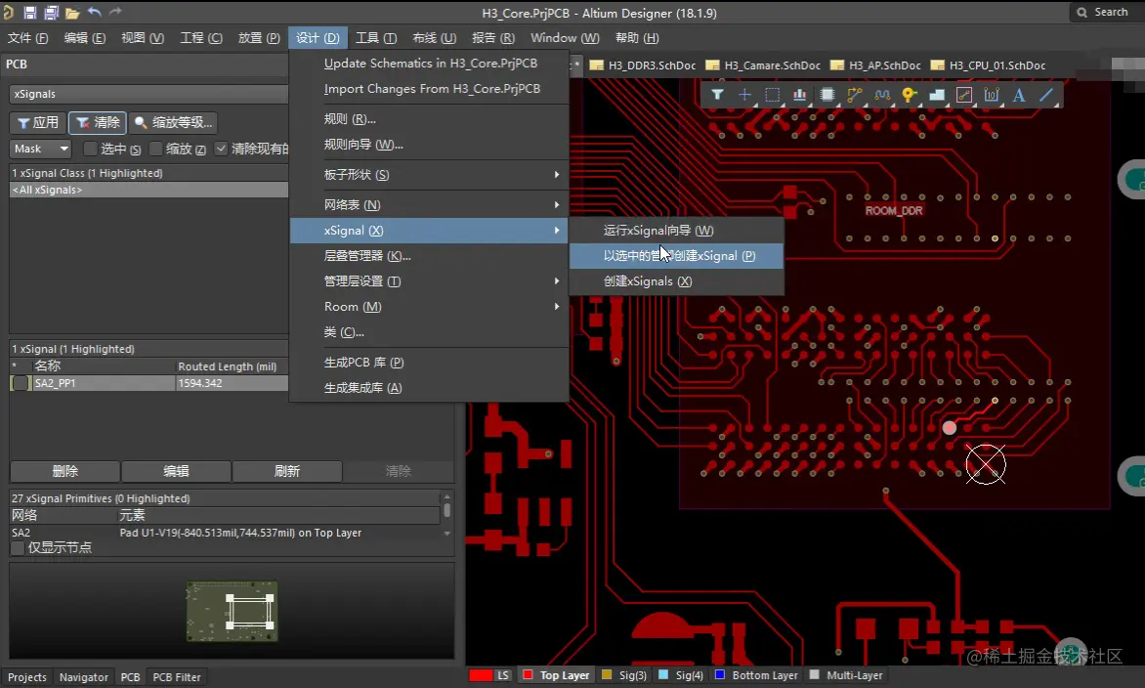Viewport: 1145px width, 688px height.
Task: Open the 帮助 (H) menu
Action: 637,38
